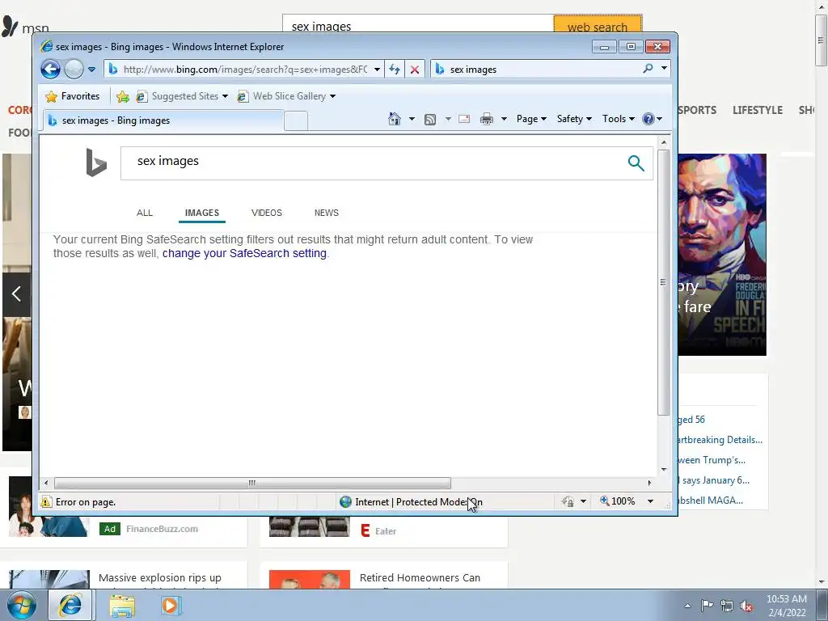Switch to the NEWS tab

(x=327, y=213)
